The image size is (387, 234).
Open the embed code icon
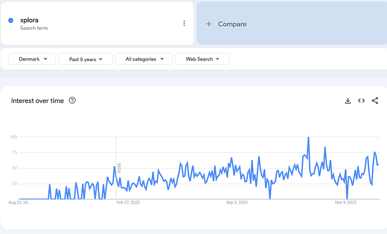click(361, 101)
